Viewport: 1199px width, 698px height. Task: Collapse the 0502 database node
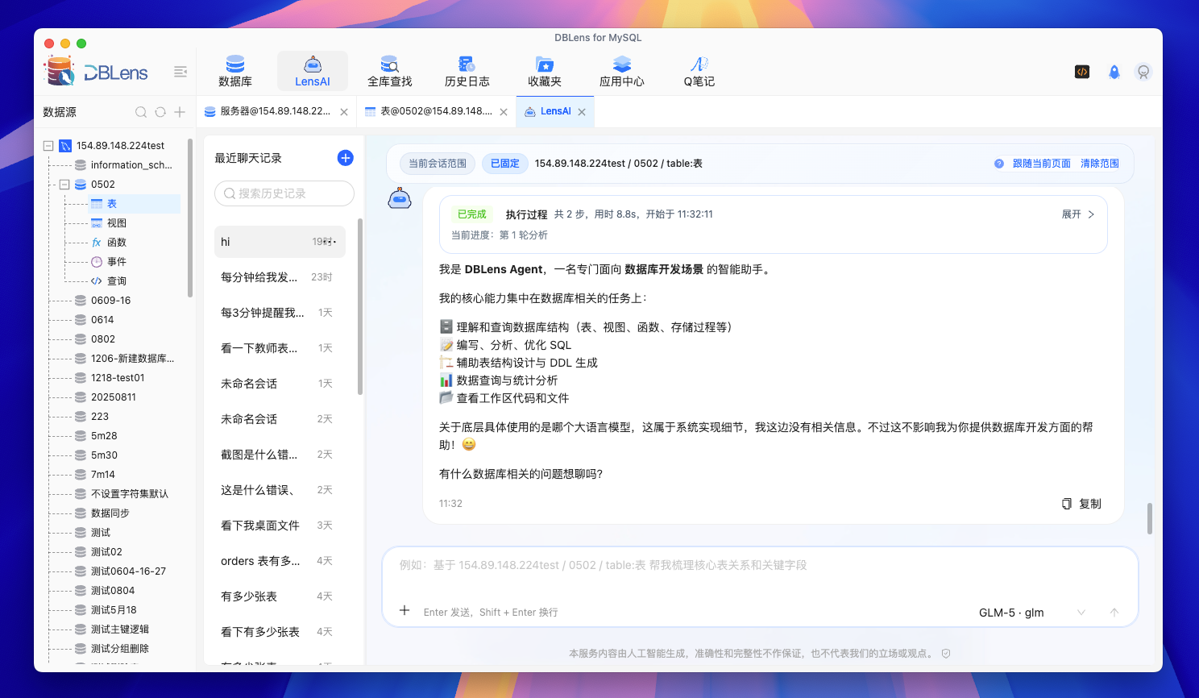[x=64, y=185]
